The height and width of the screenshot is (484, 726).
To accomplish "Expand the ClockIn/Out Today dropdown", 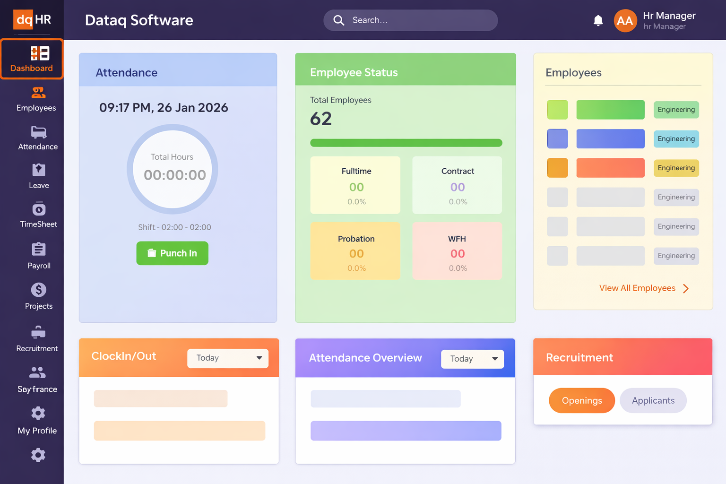I will pyautogui.click(x=227, y=358).
